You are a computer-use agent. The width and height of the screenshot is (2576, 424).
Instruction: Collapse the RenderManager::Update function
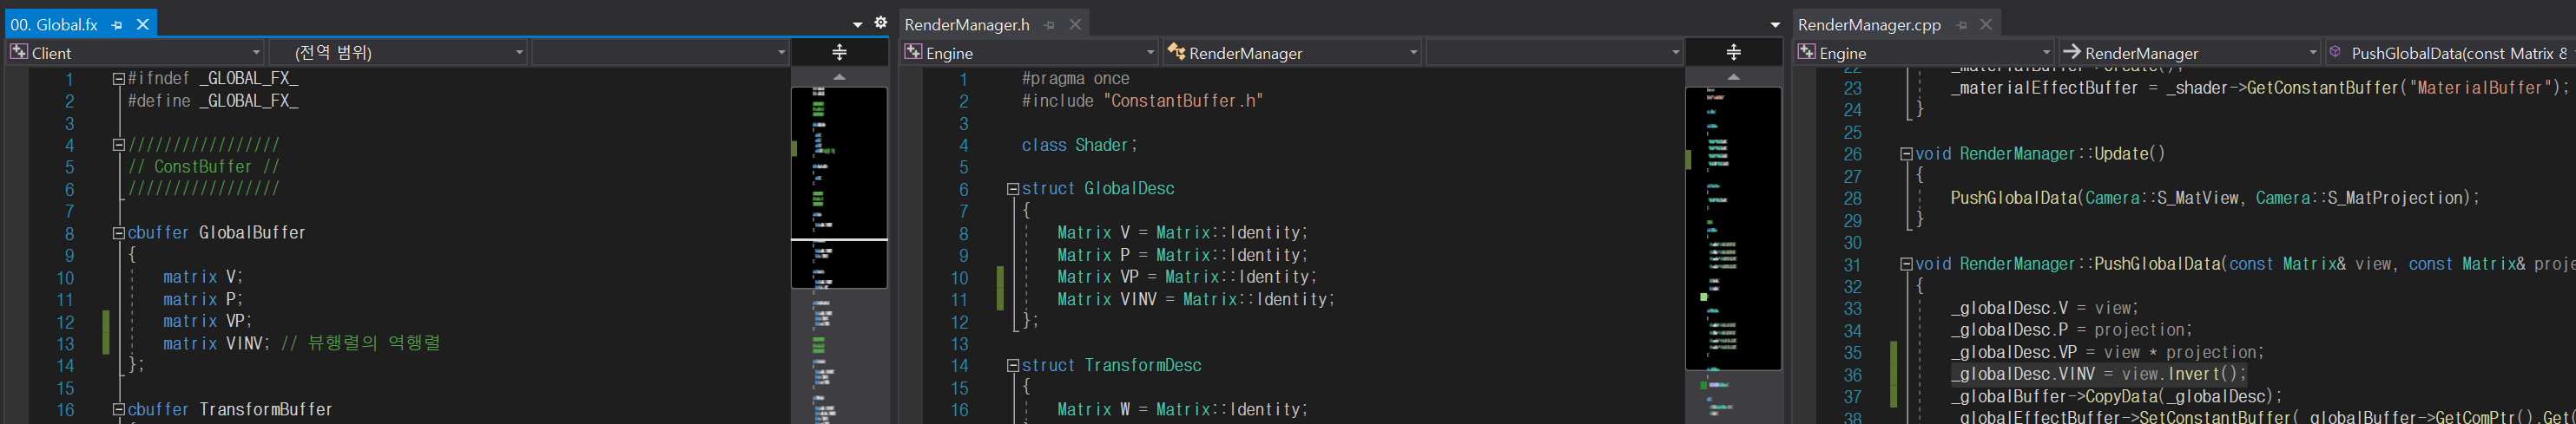tap(1906, 154)
